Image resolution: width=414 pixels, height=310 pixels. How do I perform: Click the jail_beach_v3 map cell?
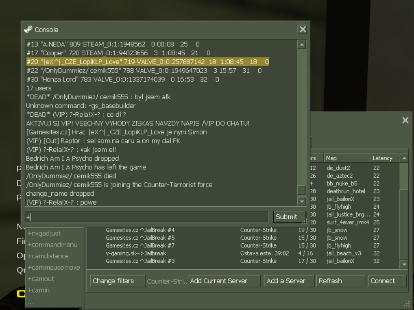(344, 253)
